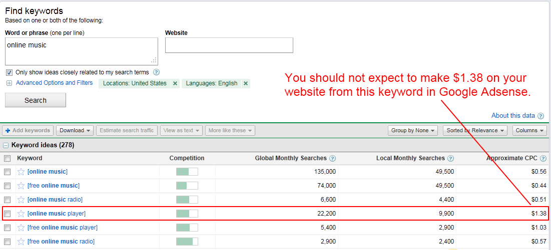Screen dimensions: 551x250
Task: Open the [free online music] keyword link
Action: (54, 186)
